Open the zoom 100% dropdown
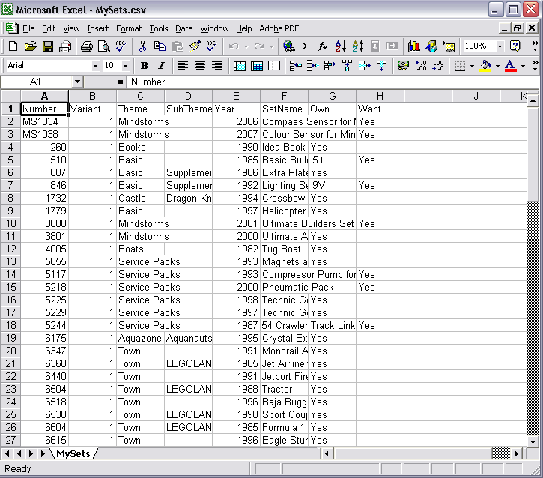The width and height of the screenshot is (543, 478). coord(500,46)
